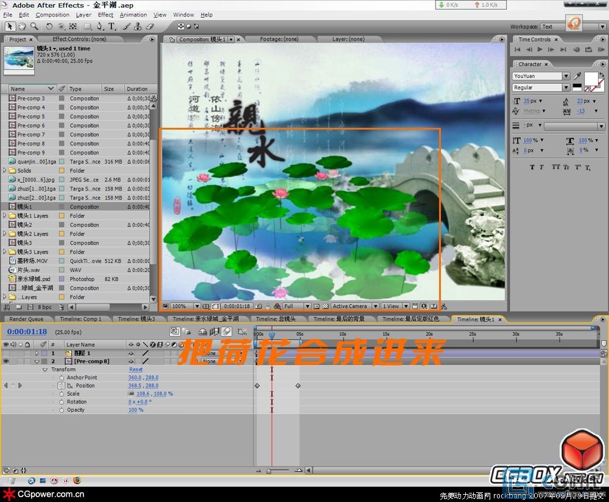Toggle Superscript text style
This screenshot has height=502, width=609.
(578, 167)
